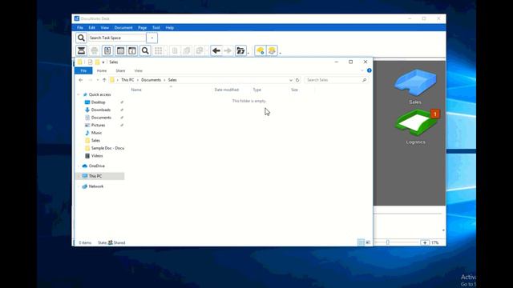This screenshot has width=513, height=288.
Task: Sort by Name column header
Action: [x=136, y=90]
